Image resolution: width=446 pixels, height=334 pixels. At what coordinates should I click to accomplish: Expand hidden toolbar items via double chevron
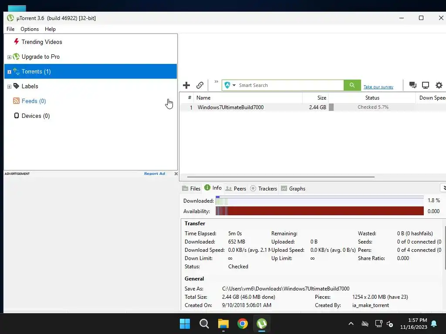point(216,82)
